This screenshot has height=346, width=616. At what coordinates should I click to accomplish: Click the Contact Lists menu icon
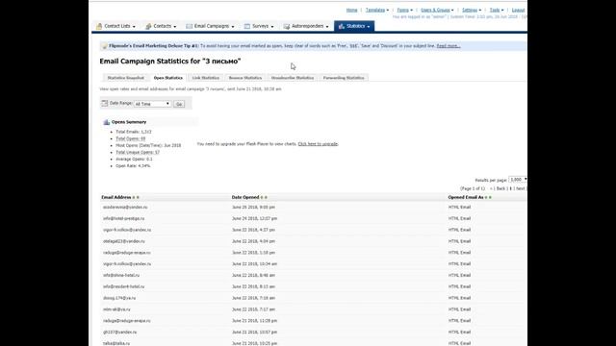coord(99,26)
